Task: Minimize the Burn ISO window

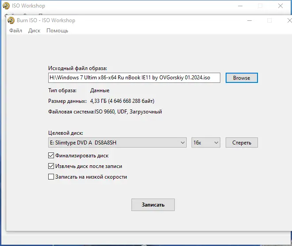Action: click(250, 20)
